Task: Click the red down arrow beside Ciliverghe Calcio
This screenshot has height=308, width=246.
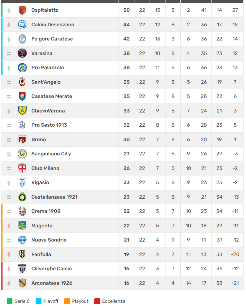Action: (x=9, y=269)
